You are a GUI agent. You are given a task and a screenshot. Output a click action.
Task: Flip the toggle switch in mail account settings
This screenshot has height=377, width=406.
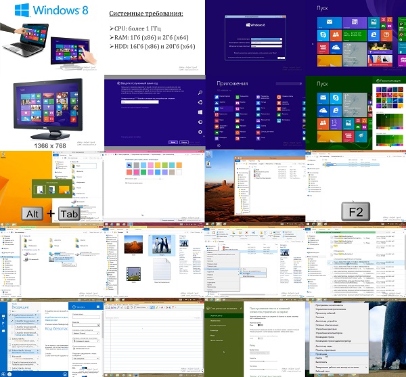coord(85,368)
